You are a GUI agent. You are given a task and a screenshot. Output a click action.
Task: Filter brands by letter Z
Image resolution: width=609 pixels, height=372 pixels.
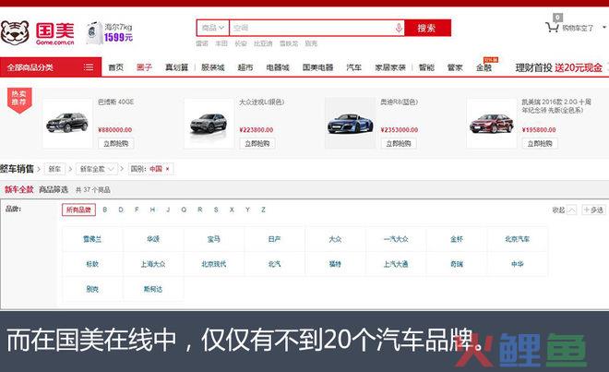pyautogui.click(x=263, y=210)
